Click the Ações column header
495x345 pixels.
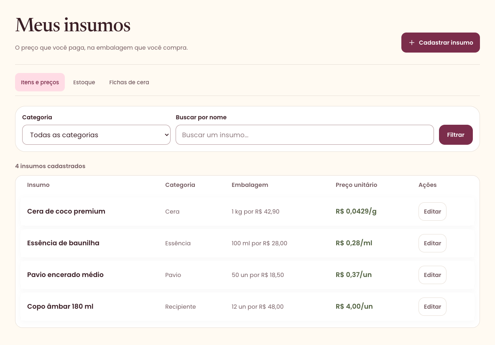tap(427, 185)
